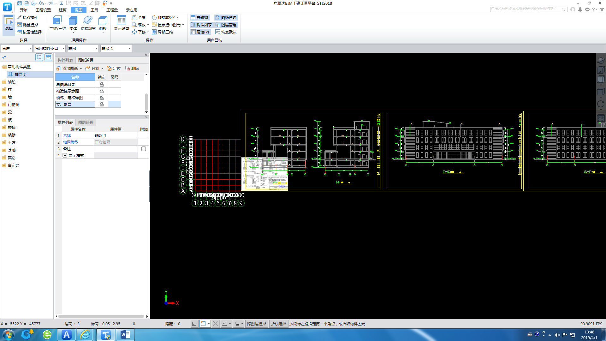Click 俯视 top view icon
This screenshot has width=606, height=341.
103,23
